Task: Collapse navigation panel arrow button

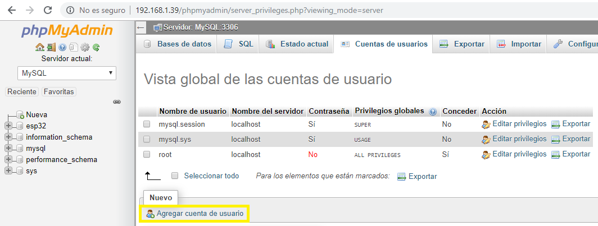Action: 141,27
